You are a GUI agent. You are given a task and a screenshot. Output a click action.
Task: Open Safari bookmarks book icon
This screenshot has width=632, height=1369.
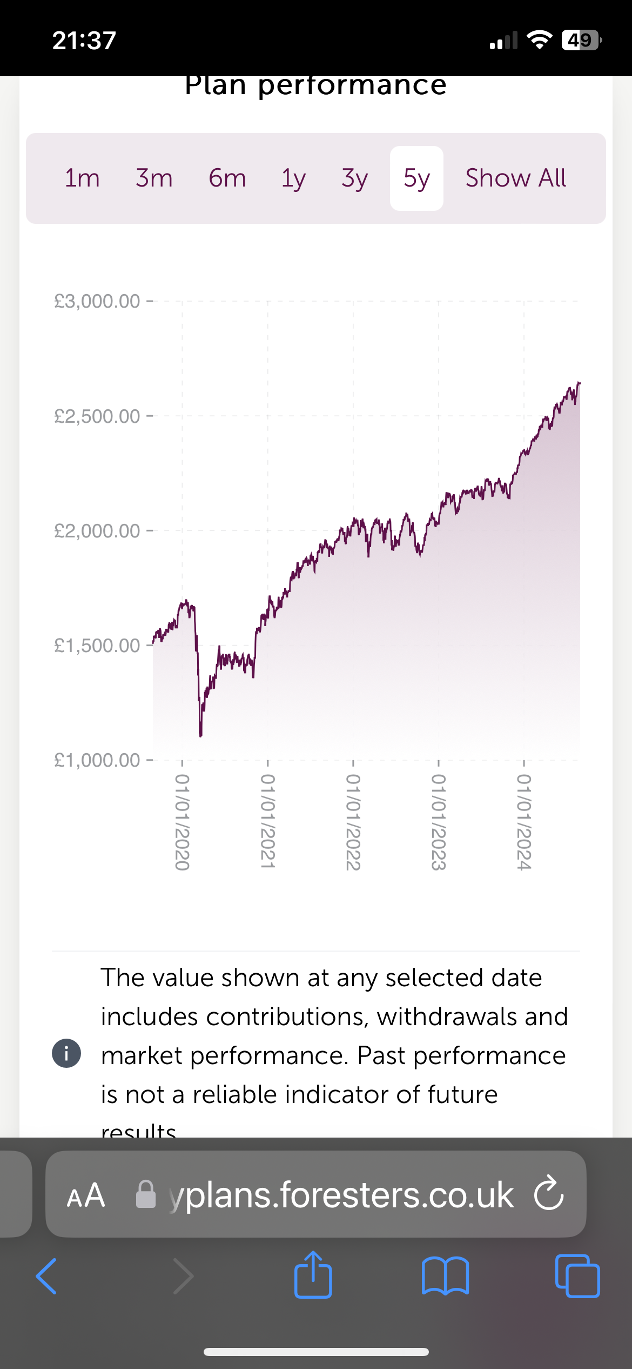click(x=445, y=1276)
